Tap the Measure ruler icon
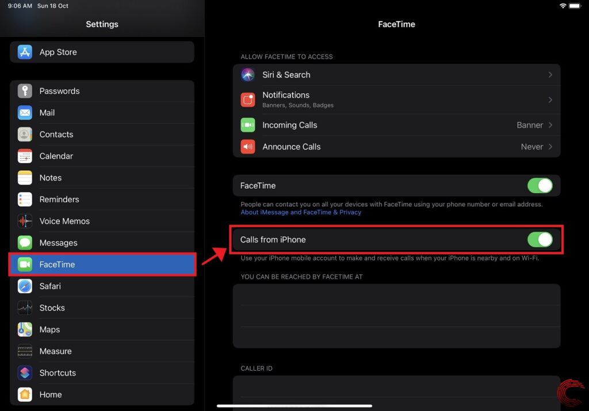Viewport: 589px width, 411px height. (25, 351)
